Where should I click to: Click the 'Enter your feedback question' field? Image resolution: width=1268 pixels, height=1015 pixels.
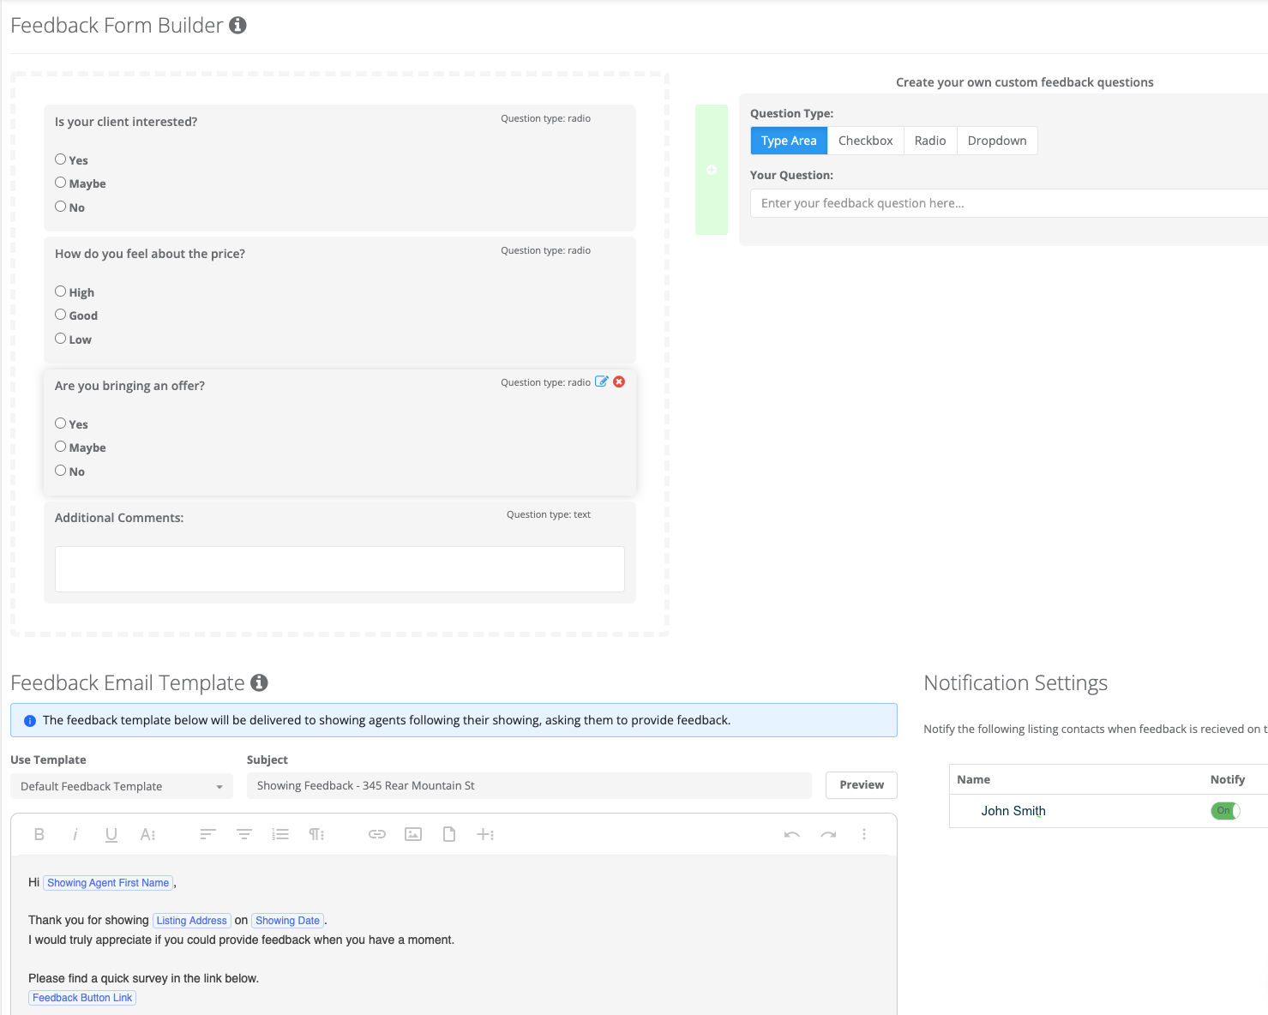[x=1007, y=203]
